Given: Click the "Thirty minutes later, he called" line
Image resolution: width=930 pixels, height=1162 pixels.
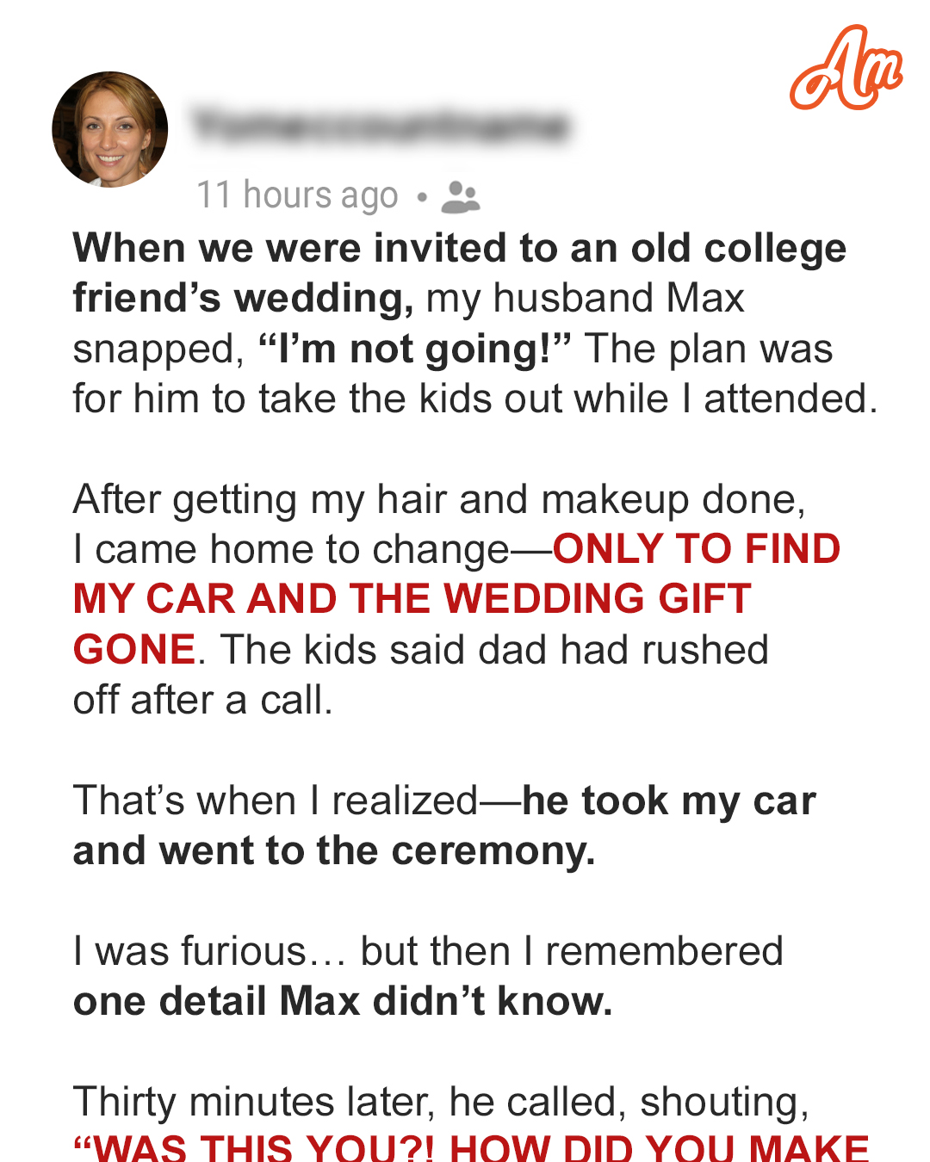Looking at the screenshot, I should tap(441, 1102).
